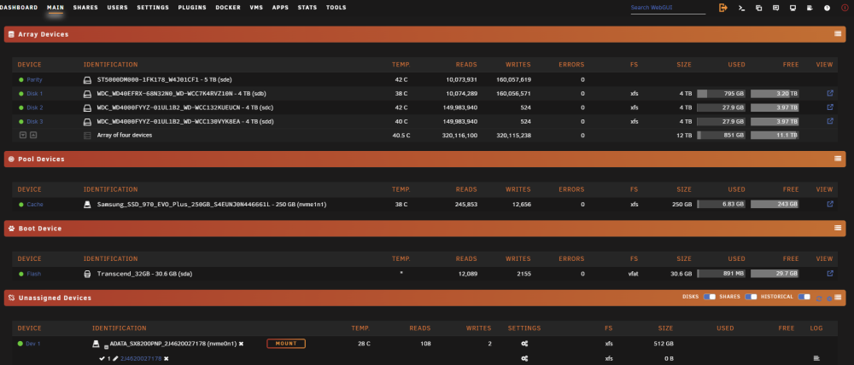Browse Cache pool via its view icon
854x365 pixels.
coord(830,204)
